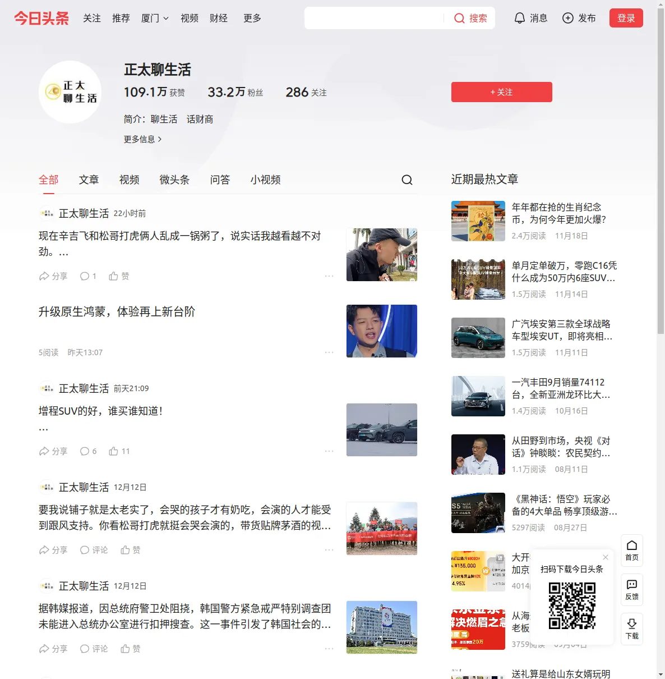Click the red 登录 button

(x=626, y=18)
